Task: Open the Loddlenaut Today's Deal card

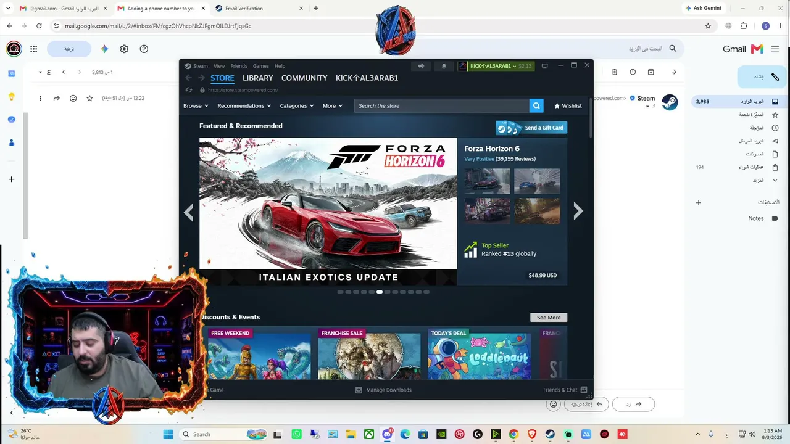Action: point(479,354)
